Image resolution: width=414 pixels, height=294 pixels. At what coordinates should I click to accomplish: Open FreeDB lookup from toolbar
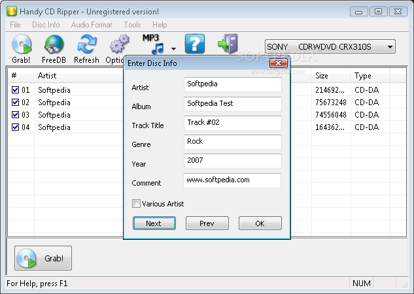[54, 44]
